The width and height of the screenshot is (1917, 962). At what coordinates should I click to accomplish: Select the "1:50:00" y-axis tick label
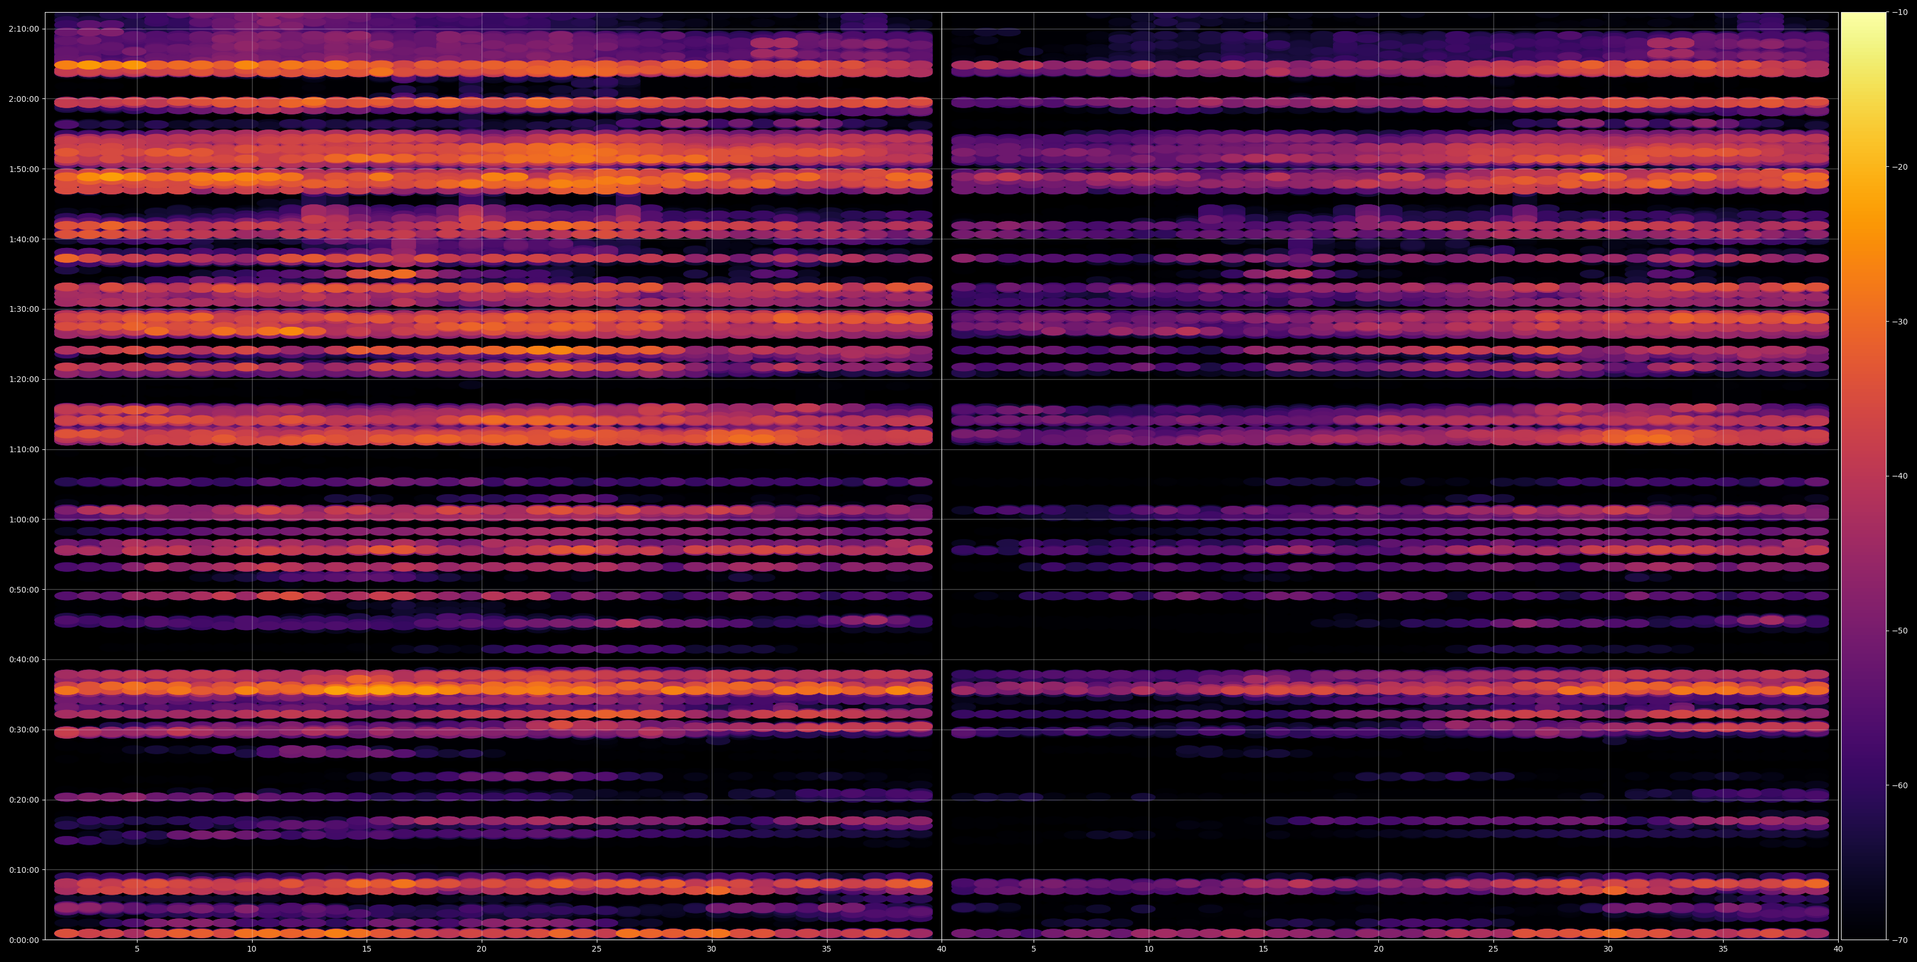(x=24, y=169)
